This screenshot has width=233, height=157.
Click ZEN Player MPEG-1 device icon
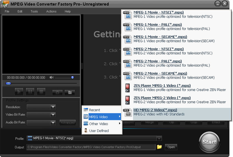[x=128, y=88]
